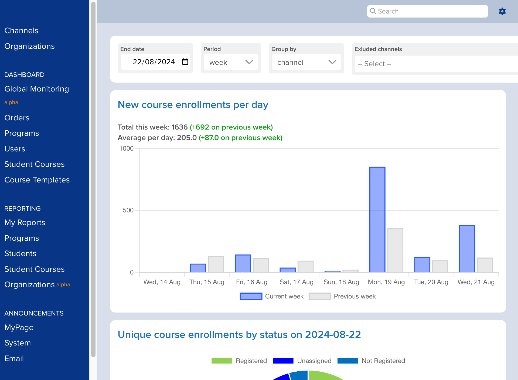Open the calendar picker icon for End date
This screenshot has height=380, width=518.
(185, 62)
